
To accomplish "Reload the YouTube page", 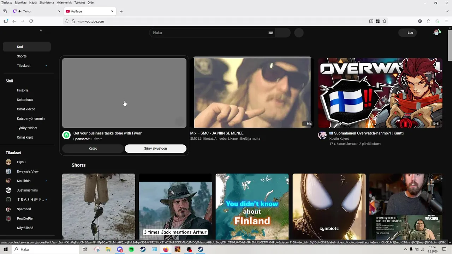I will tap(31, 21).
